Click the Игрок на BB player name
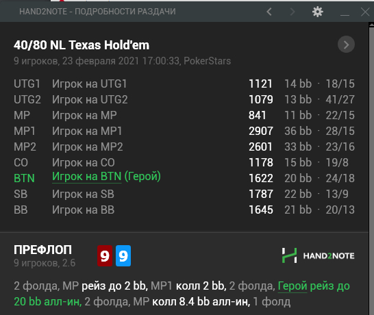This screenshot has height=315, width=374. (x=84, y=210)
